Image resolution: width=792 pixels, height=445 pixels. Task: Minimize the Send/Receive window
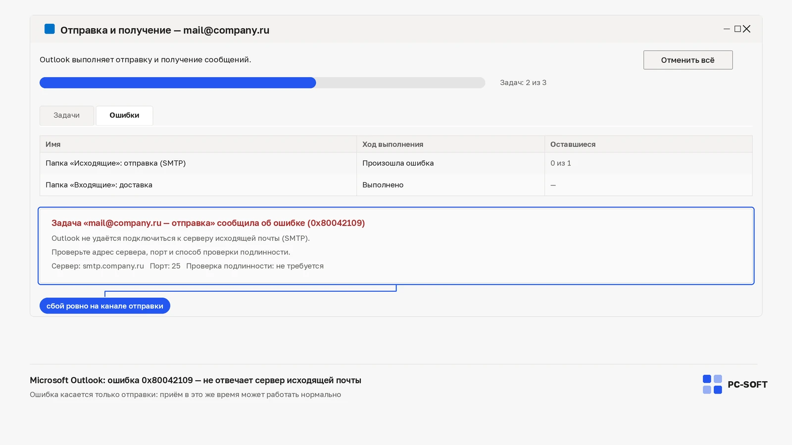[x=727, y=29]
